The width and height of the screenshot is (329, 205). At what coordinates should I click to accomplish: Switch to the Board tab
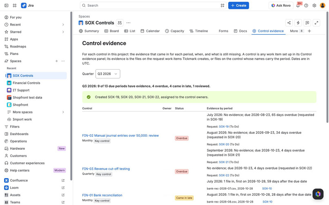point(111,31)
